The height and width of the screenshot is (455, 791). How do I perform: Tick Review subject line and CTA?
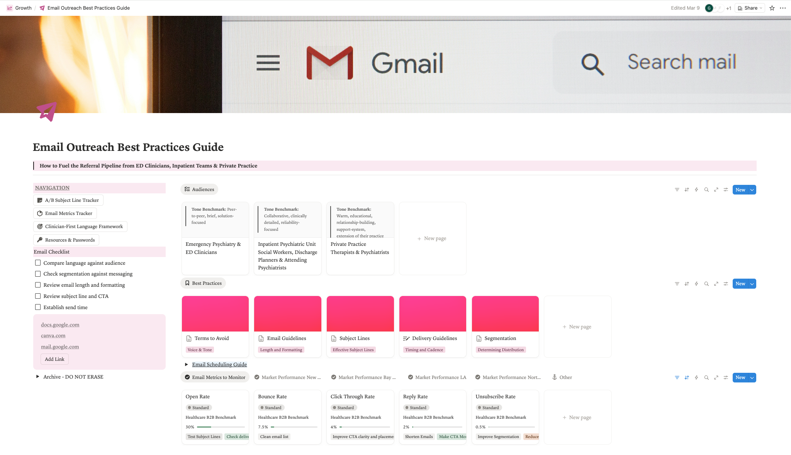tap(38, 296)
